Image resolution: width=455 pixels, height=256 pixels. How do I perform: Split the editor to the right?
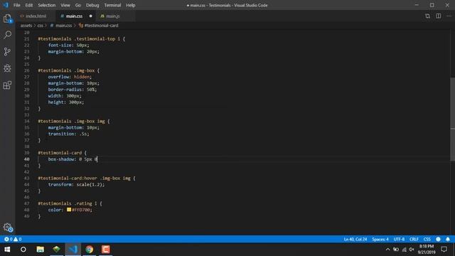click(x=439, y=16)
